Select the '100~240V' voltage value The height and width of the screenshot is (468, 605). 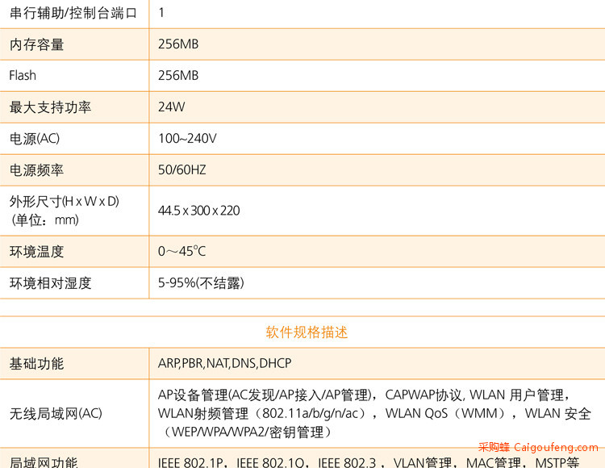click(x=187, y=139)
